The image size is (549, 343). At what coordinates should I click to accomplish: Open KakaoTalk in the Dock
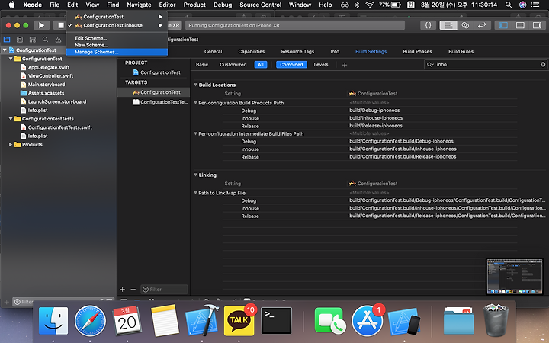pyautogui.click(x=239, y=320)
